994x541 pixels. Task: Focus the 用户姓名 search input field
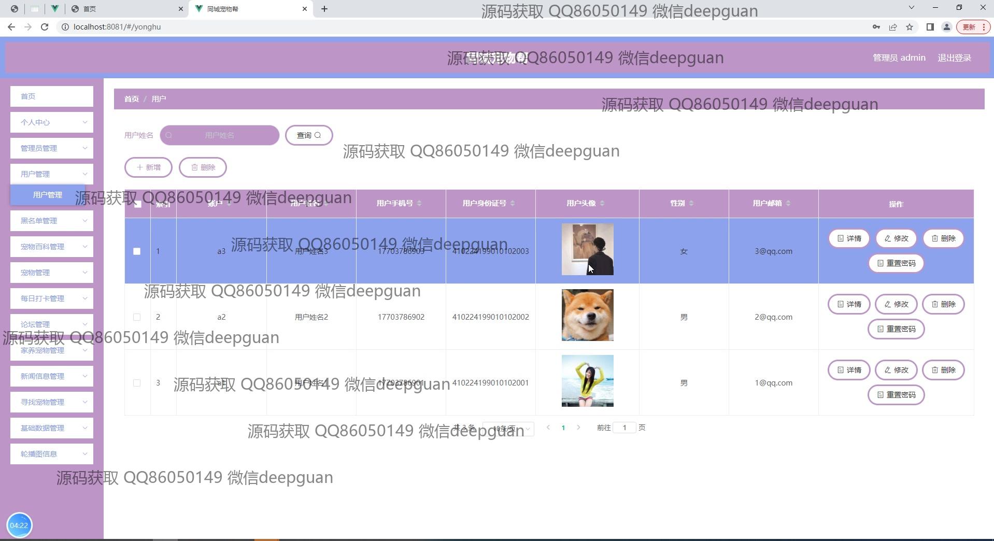tap(220, 135)
